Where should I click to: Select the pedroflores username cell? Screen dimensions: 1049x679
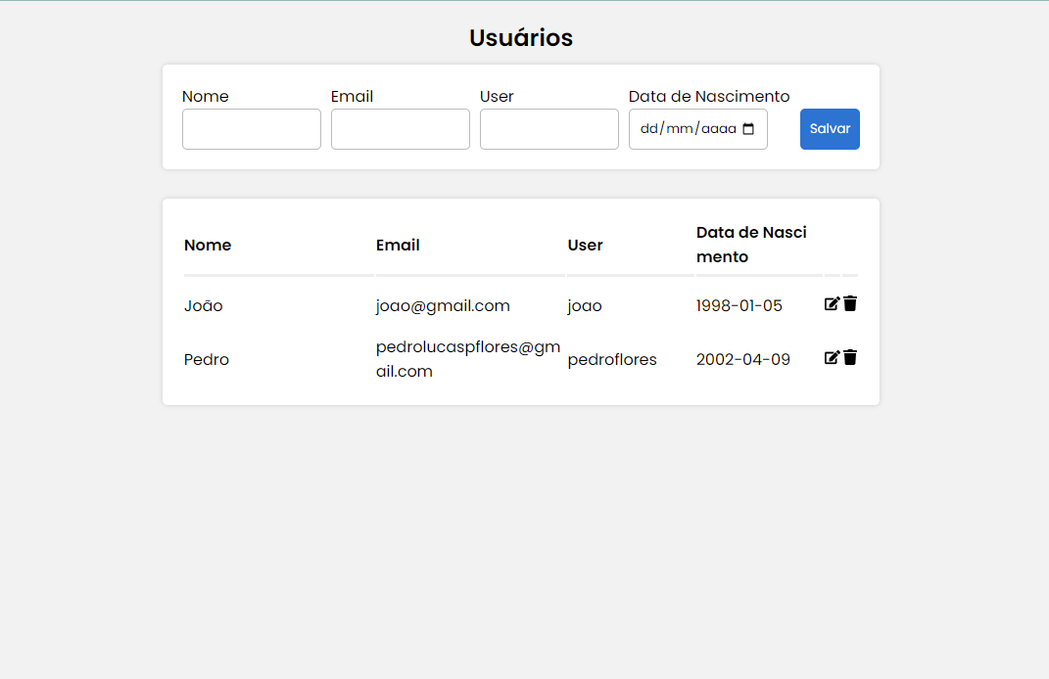coord(612,359)
